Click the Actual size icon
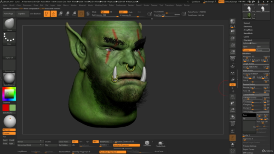 [x=232, y=45]
